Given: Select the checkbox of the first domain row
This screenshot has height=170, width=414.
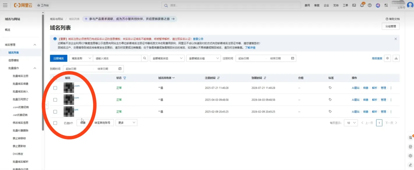Looking at the screenshot, I should tap(55, 87).
